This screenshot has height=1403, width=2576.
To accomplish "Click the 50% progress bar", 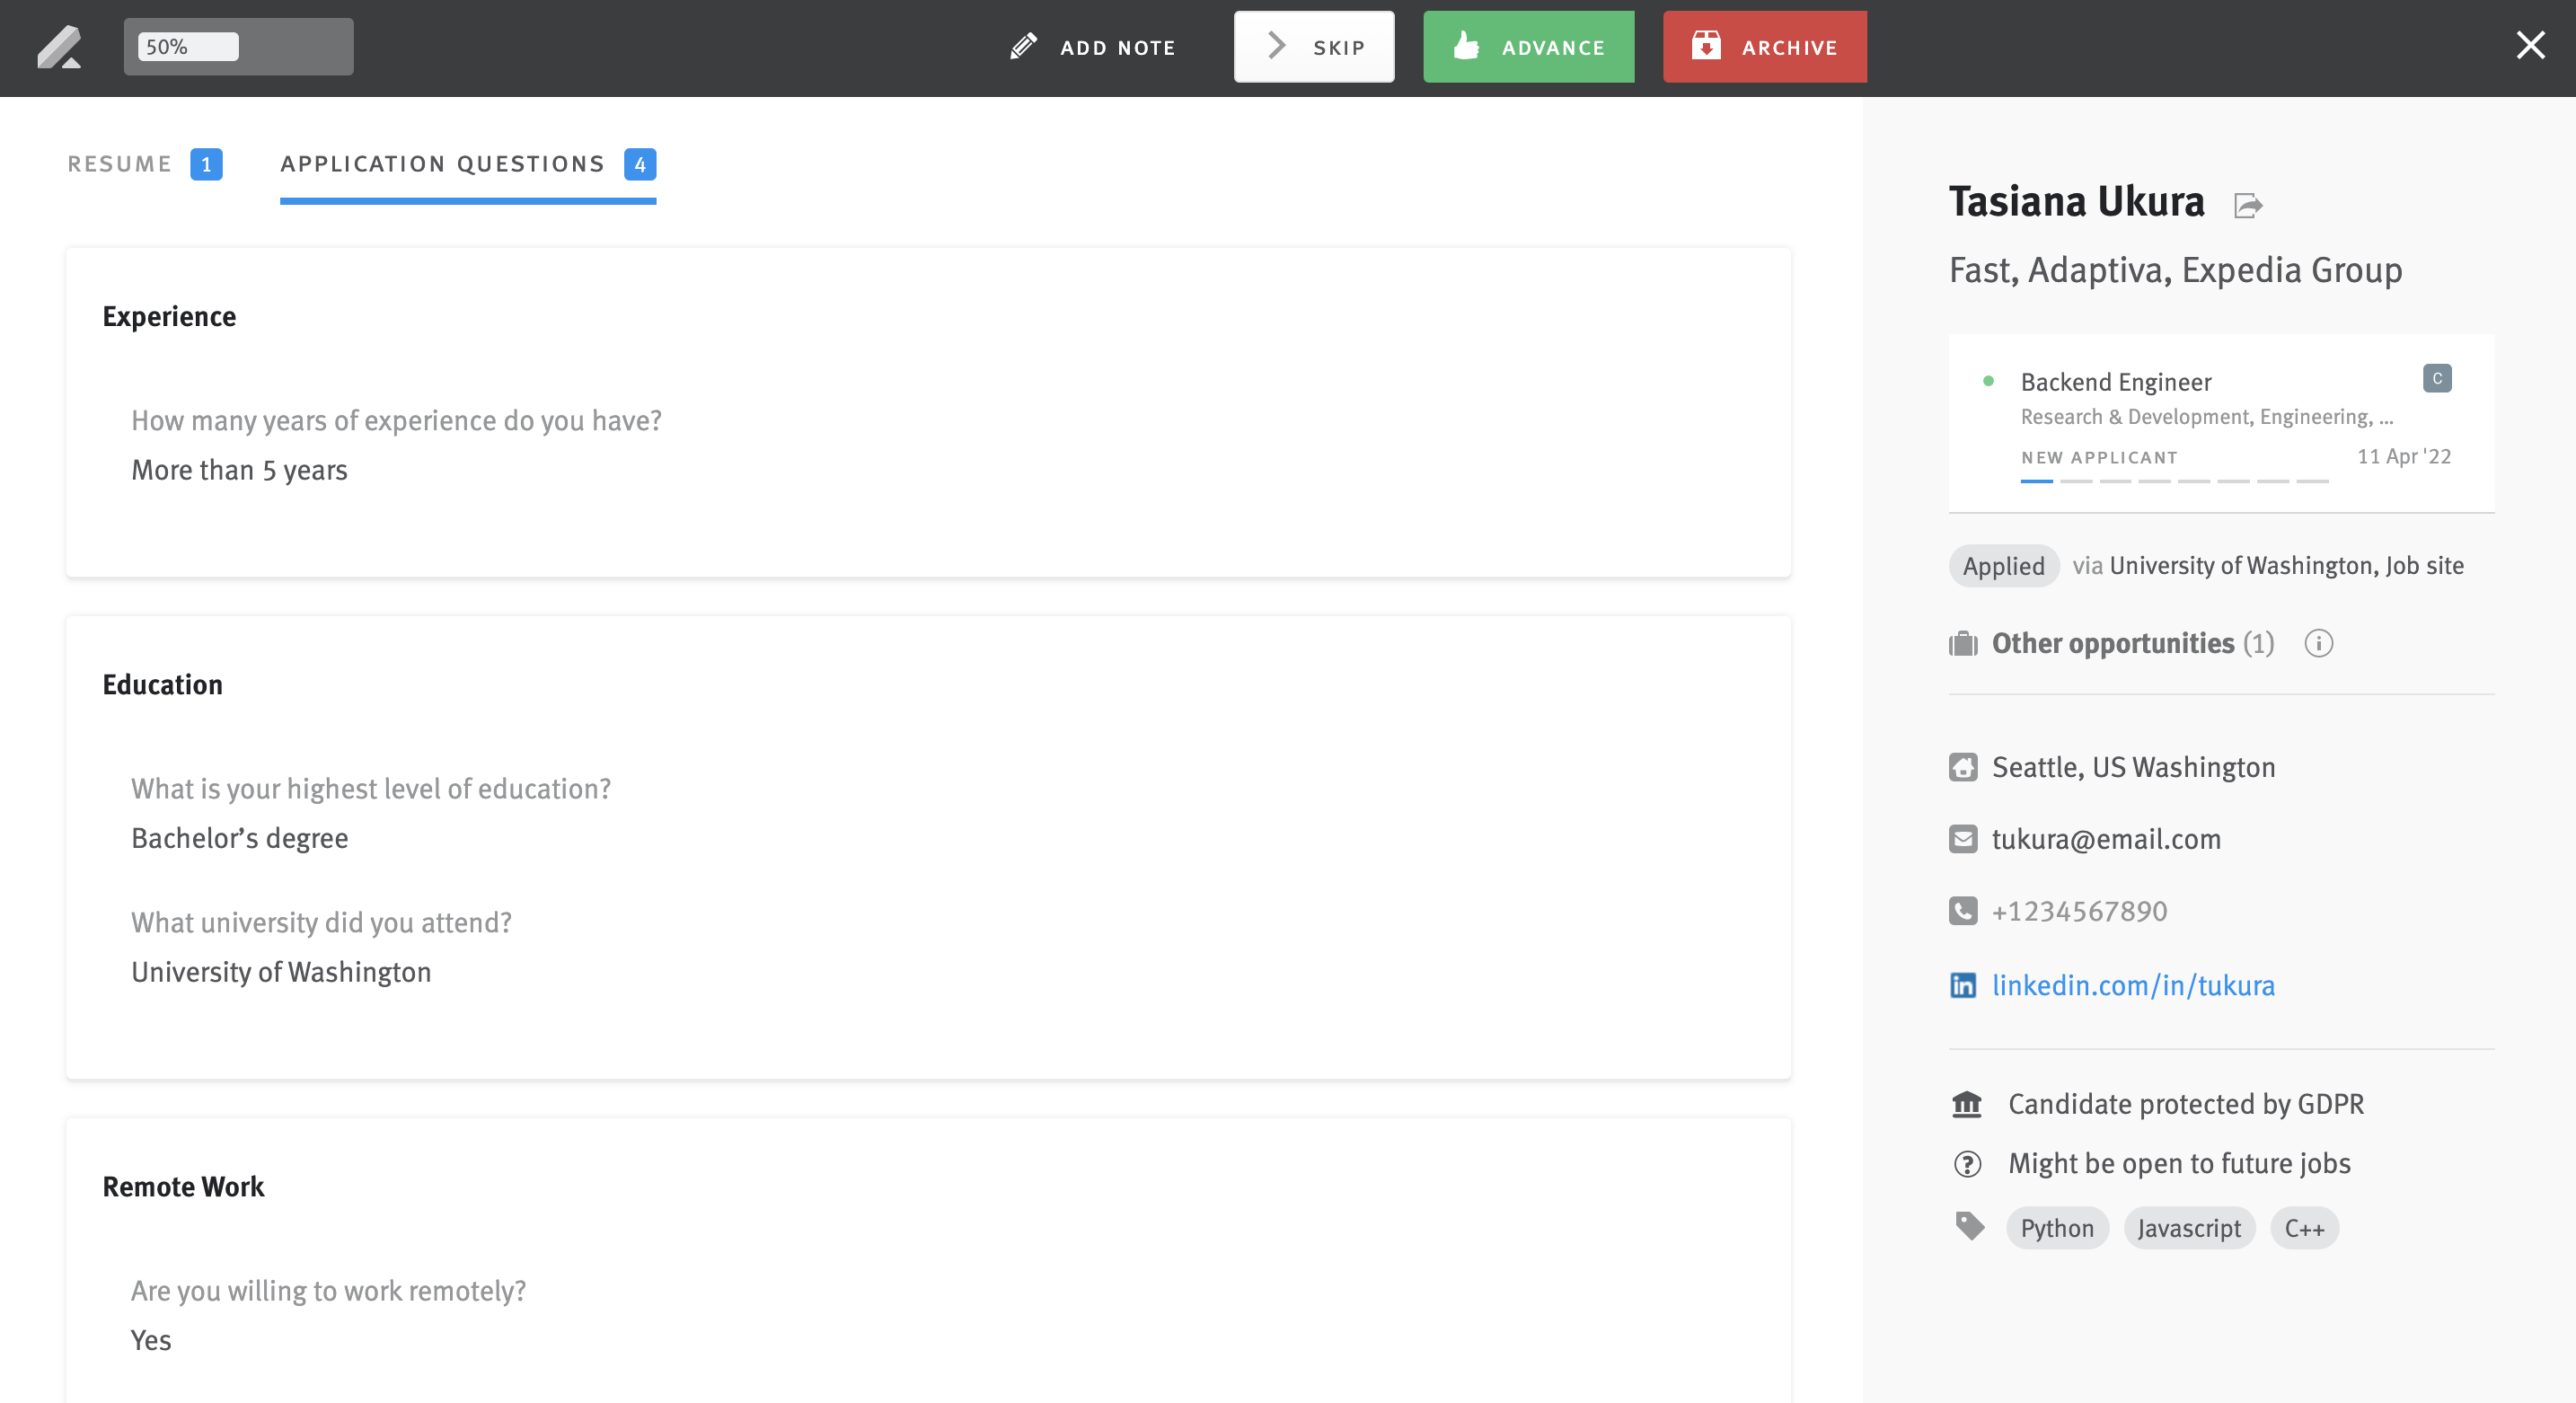I will (238, 47).
